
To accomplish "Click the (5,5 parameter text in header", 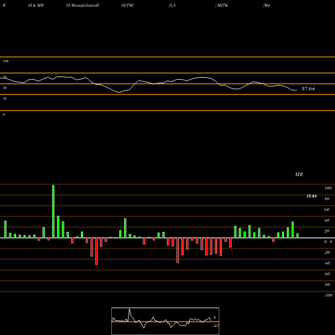I will click(x=172, y=5).
